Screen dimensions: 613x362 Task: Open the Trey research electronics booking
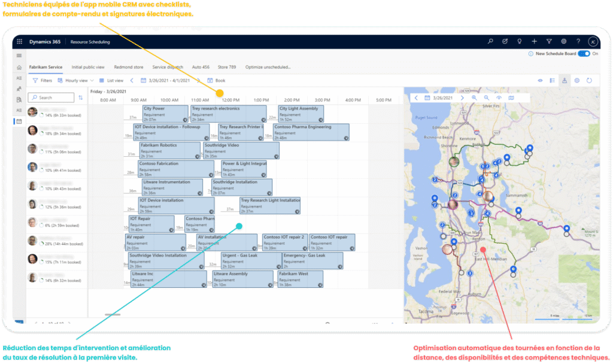(x=229, y=114)
